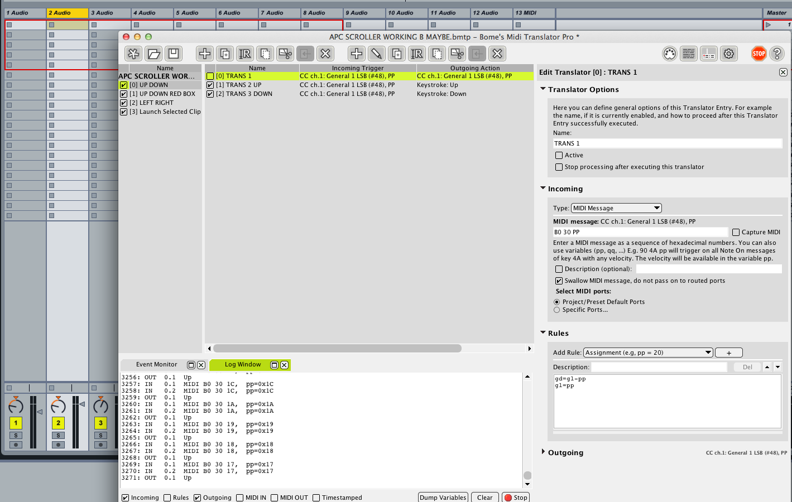Click the New Project icon in toolbar
The height and width of the screenshot is (502, 792).
pyautogui.click(x=133, y=54)
